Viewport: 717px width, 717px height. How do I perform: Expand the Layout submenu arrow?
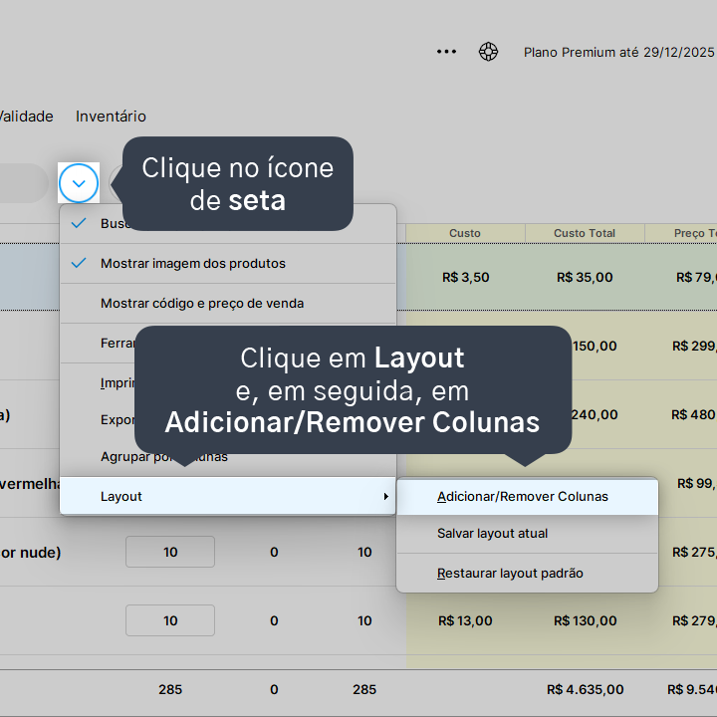click(x=386, y=496)
